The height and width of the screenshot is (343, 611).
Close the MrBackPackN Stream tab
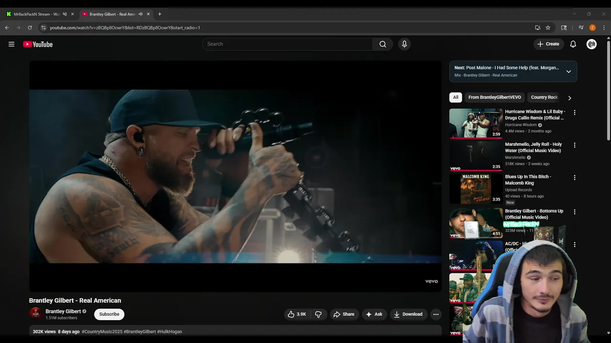[73, 14]
